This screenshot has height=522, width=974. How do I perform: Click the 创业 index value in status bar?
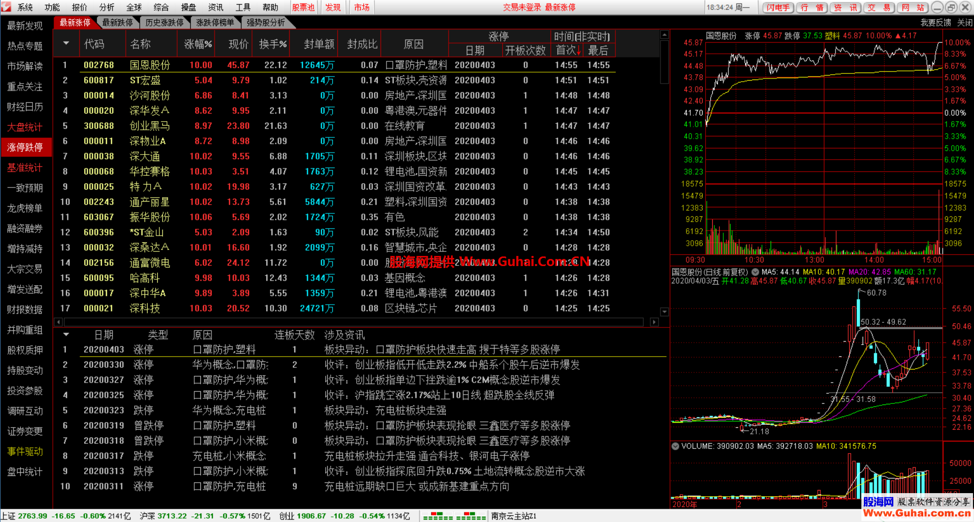311,516
